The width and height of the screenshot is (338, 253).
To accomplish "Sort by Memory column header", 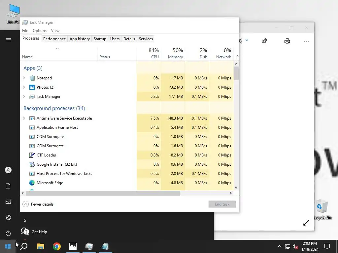I will [173, 54].
